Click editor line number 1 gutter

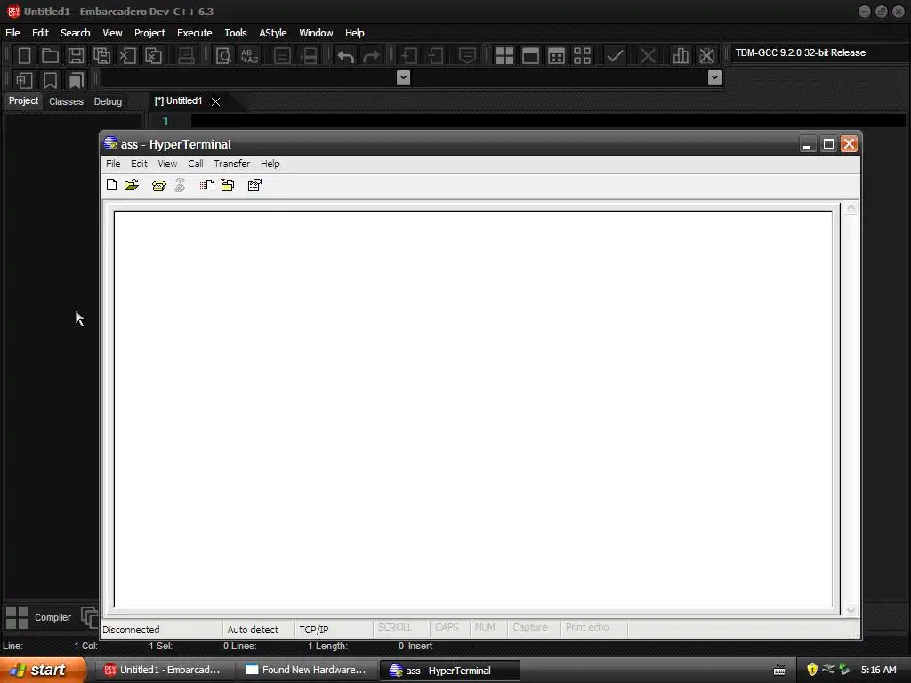[165, 121]
